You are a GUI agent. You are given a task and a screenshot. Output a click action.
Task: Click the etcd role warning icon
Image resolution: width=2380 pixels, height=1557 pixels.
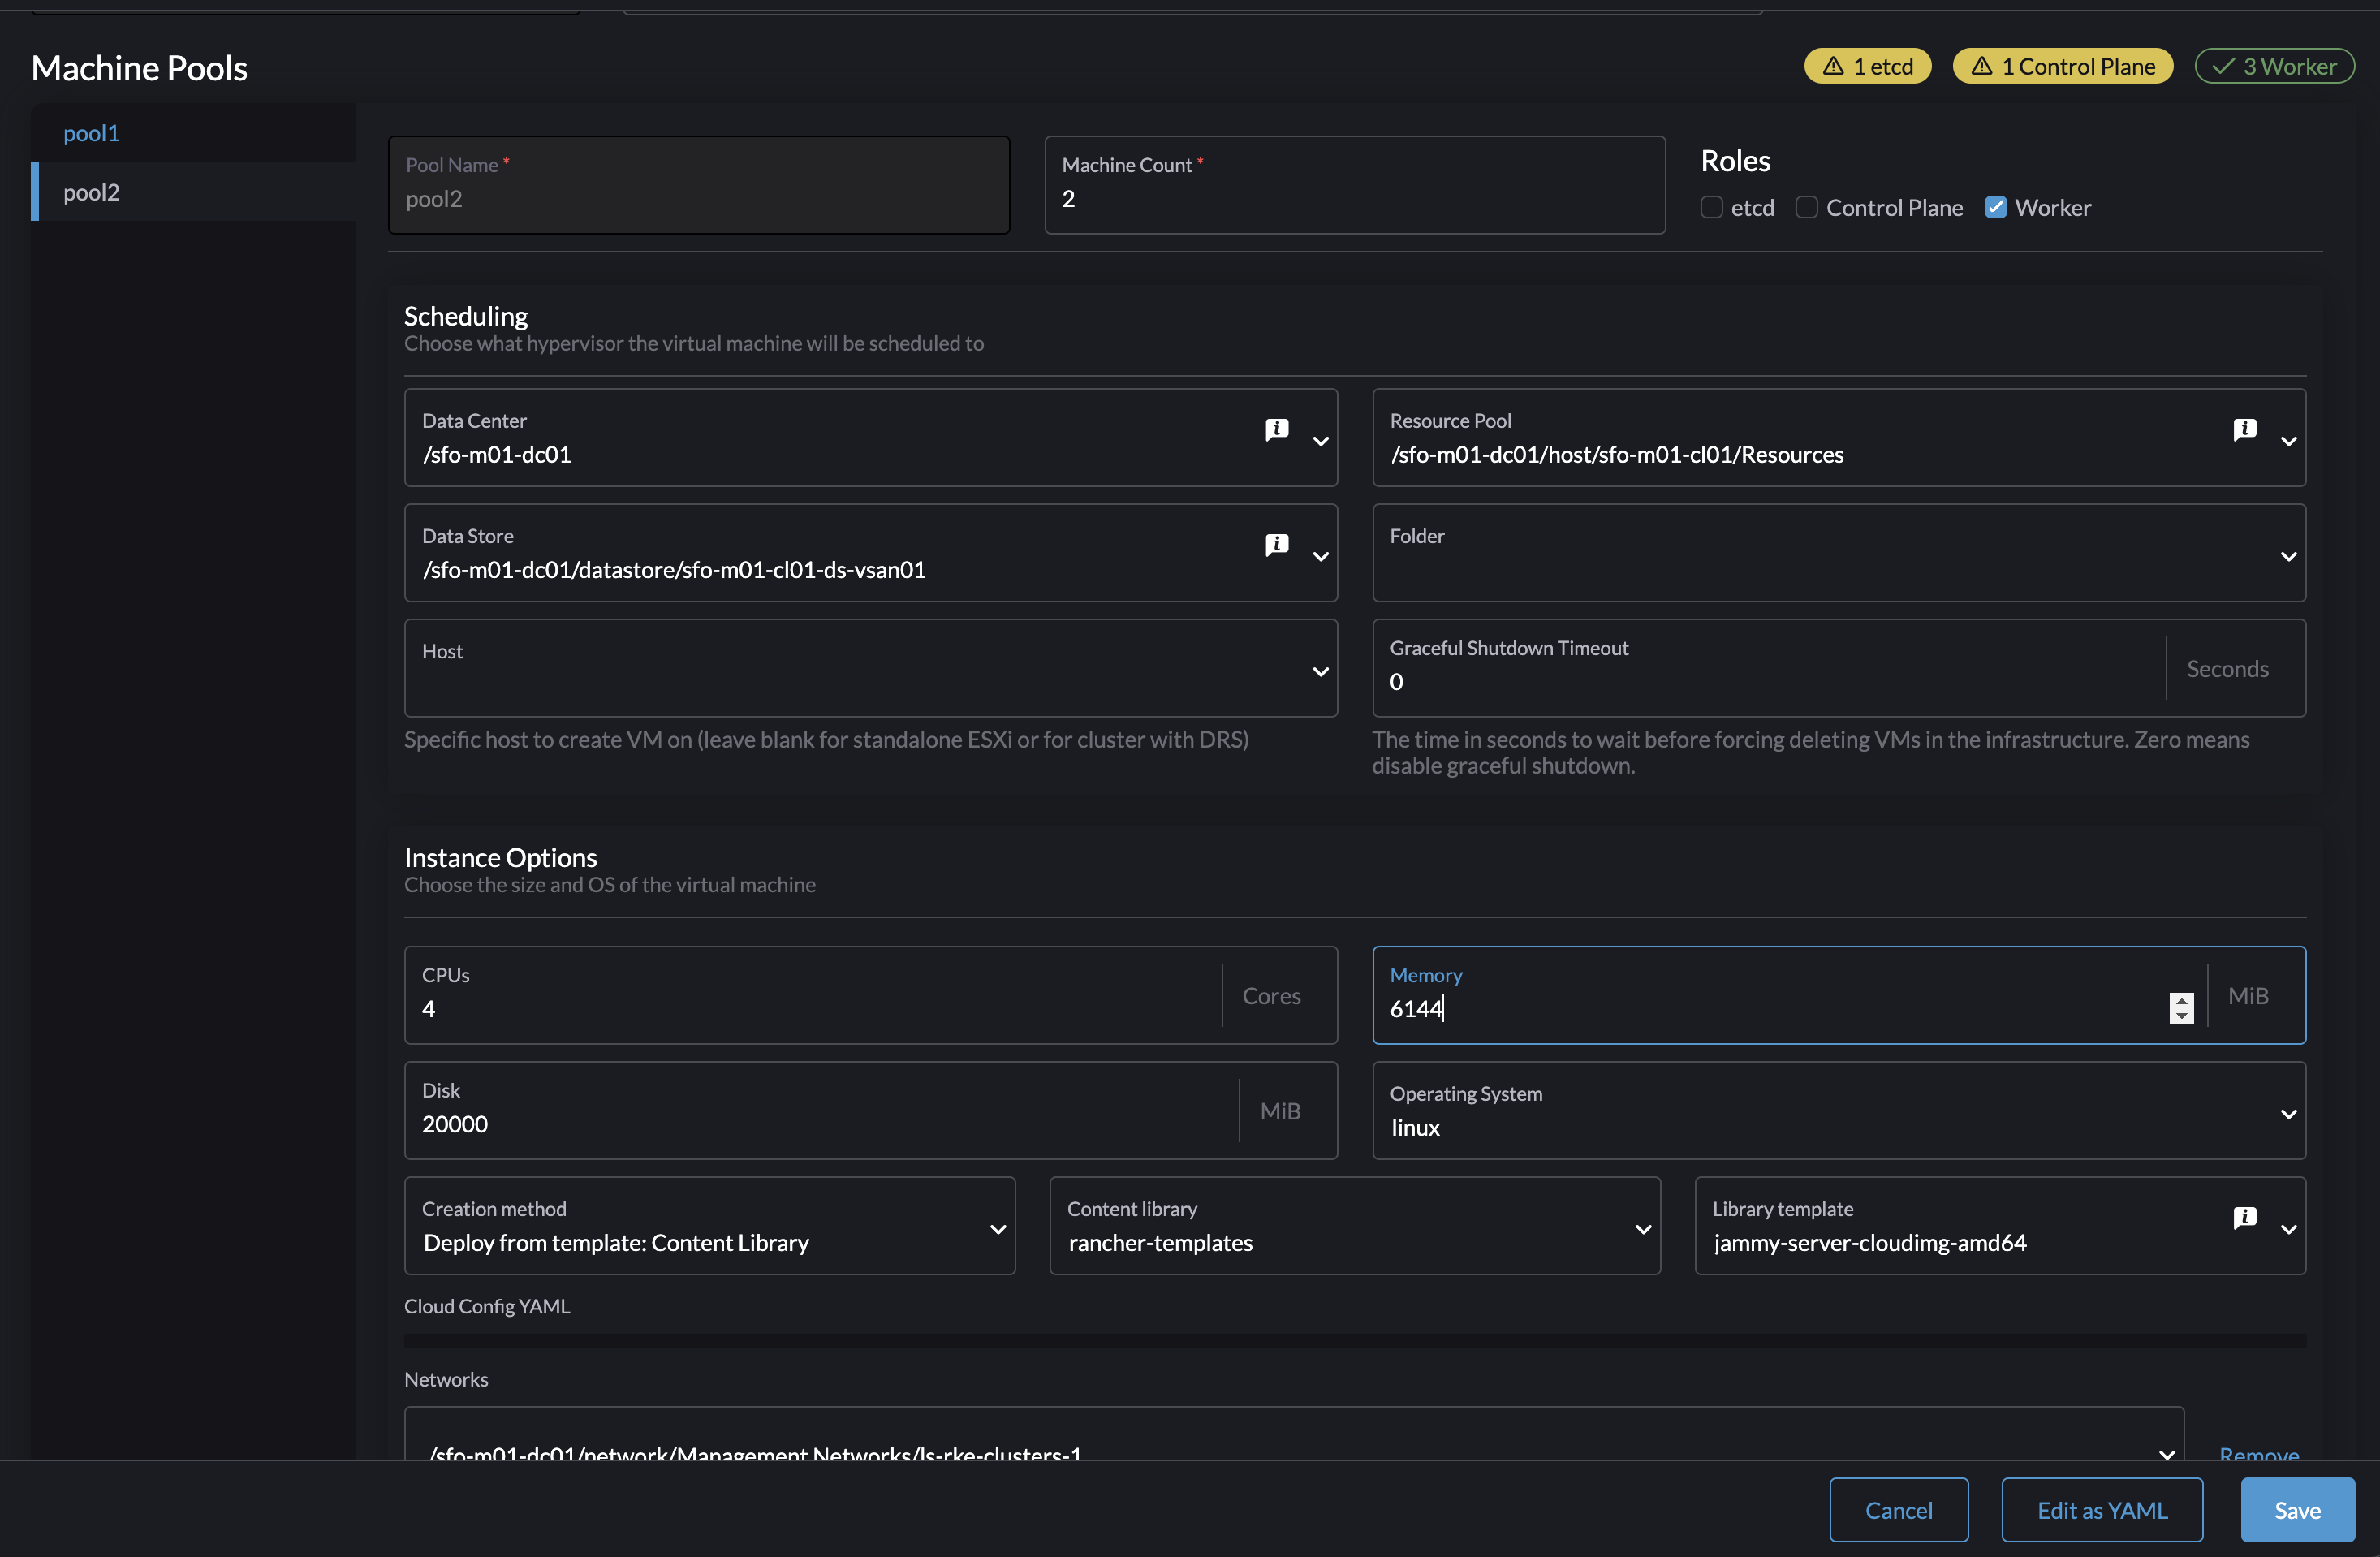pos(1831,63)
